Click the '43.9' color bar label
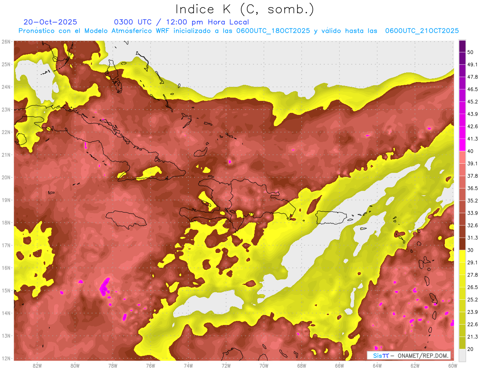This screenshot has width=481, height=371. click(473, 114)
